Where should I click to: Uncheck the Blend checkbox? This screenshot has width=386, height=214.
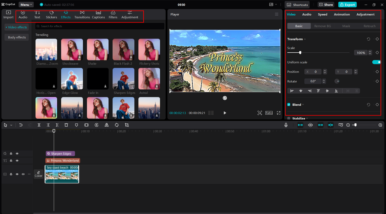[x=289, y=104]
